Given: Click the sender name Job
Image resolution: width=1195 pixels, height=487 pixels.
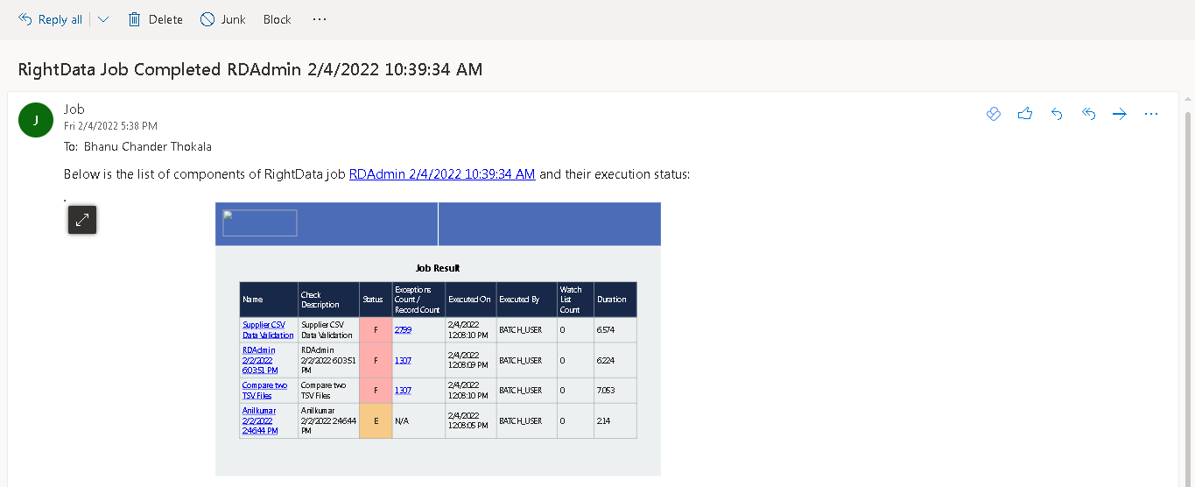Looking at the screenshot, I should tap(74, 109).
